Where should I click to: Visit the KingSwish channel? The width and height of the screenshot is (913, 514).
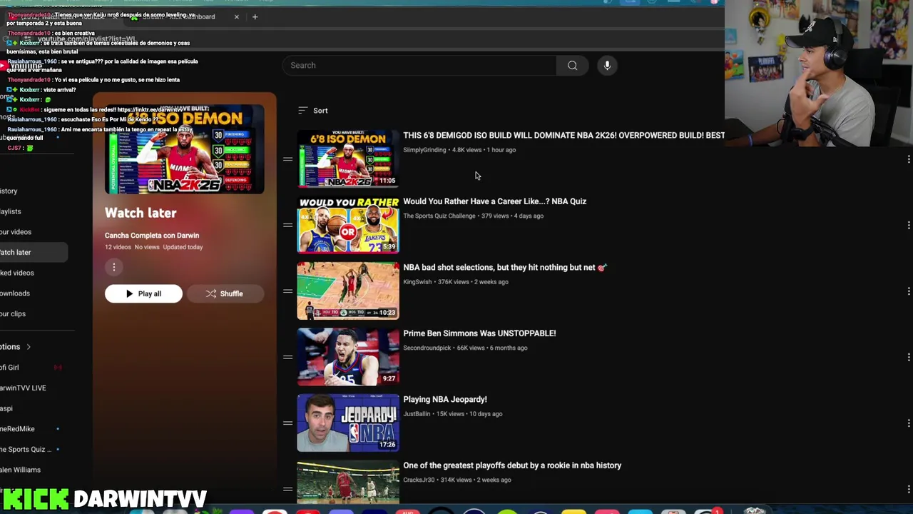pyautogui.click(x=417, y=282)
